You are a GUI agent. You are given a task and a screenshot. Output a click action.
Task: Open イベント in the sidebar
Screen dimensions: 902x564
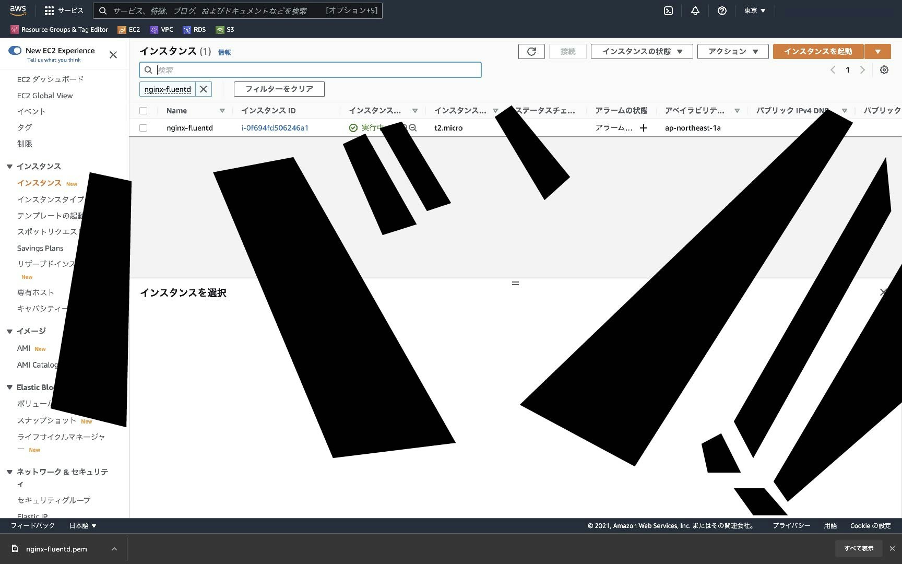pyautogui.click(x=31, y=111)
